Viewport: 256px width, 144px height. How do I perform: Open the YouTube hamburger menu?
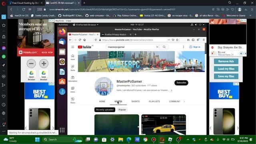coord(73,47)
